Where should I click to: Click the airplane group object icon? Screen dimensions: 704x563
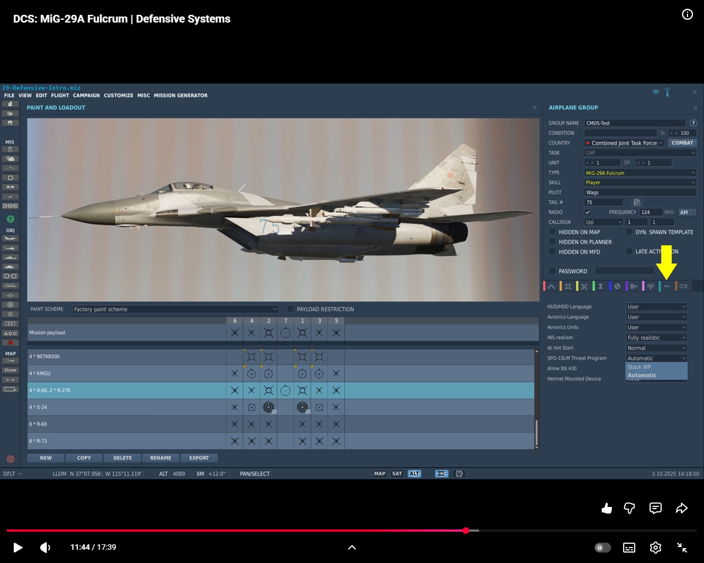coord(10,239)
